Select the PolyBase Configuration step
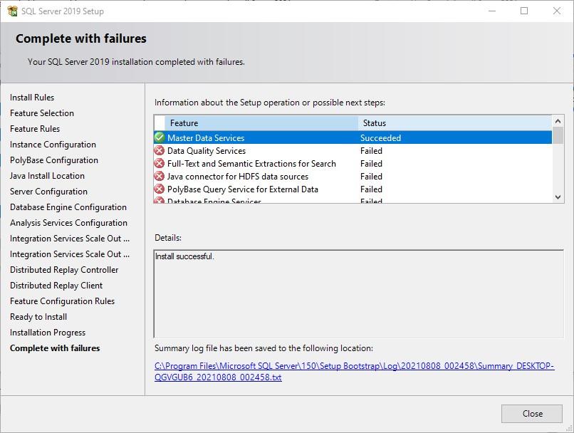 [x=54, y=160]
